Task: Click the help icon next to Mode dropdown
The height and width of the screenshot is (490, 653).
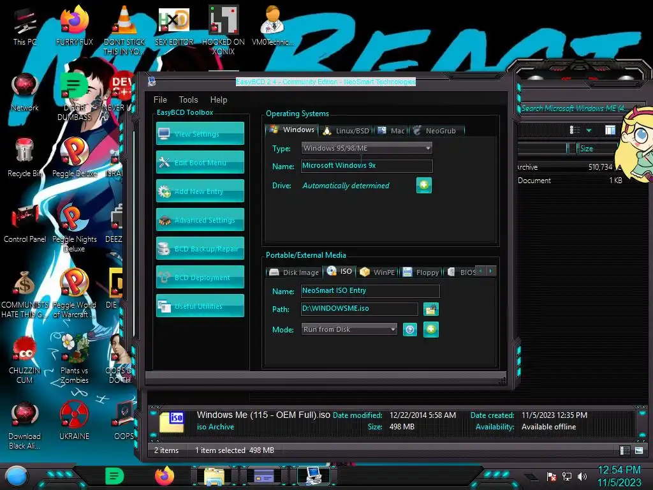Action: [410, 330]
